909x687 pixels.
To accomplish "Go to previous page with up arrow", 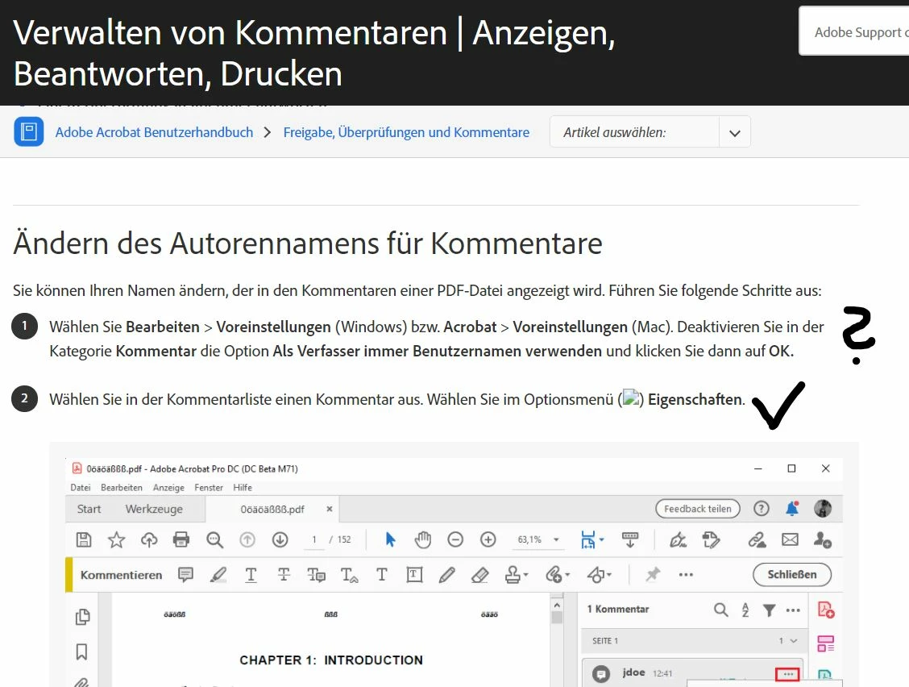I will click(247, 539).
